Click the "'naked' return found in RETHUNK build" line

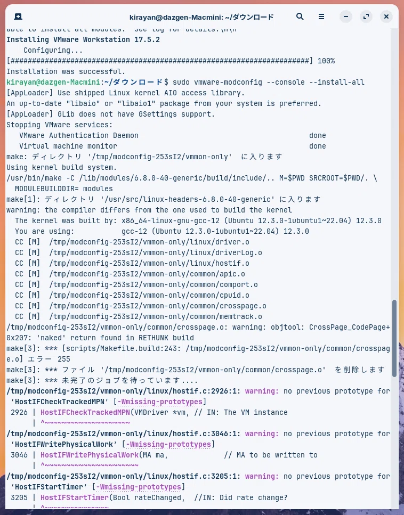point(100,338)
